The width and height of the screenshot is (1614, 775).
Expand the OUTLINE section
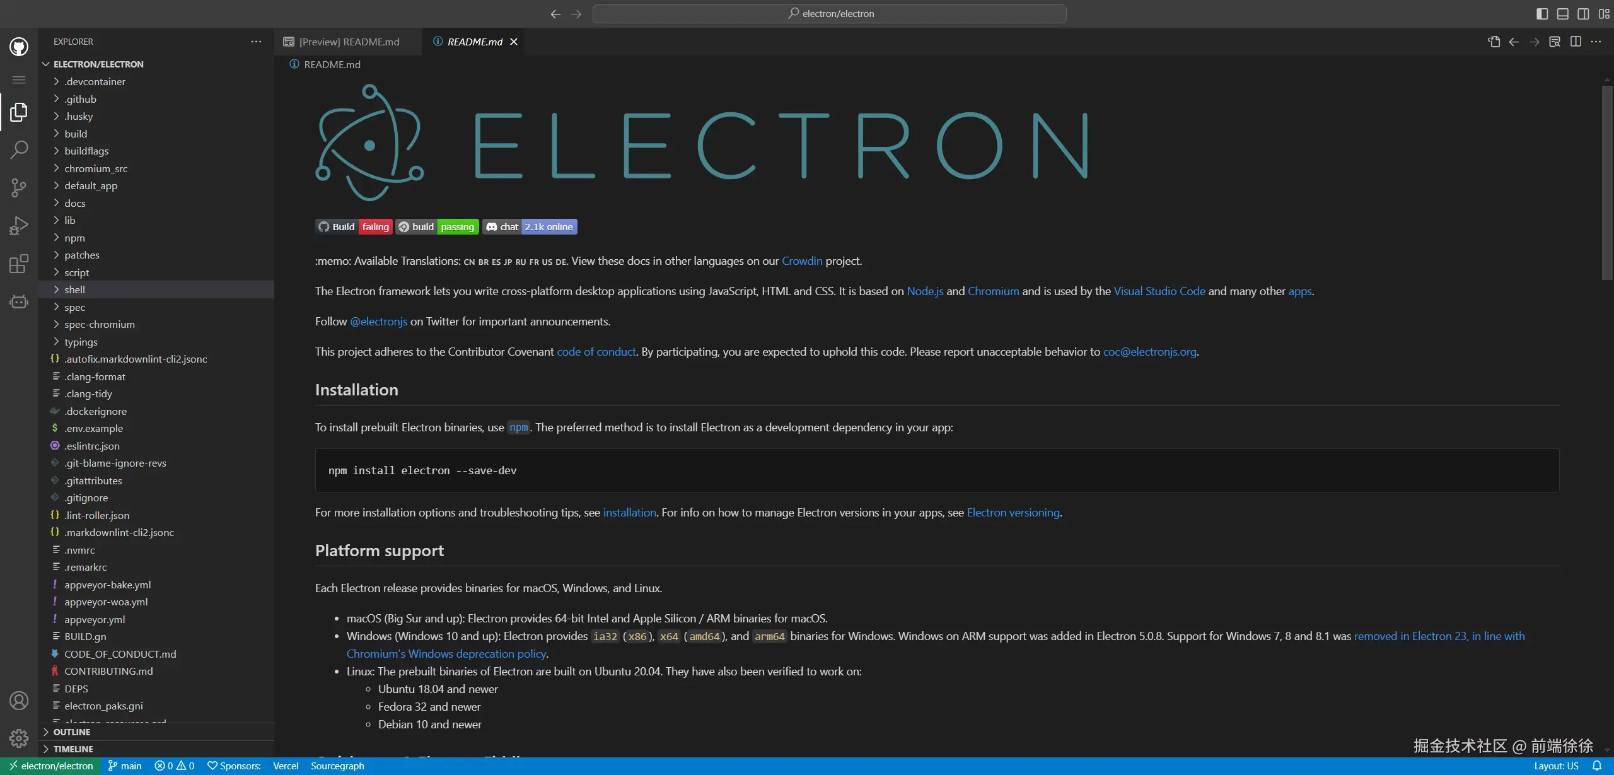pyautogui.click(x=72, y=732)
